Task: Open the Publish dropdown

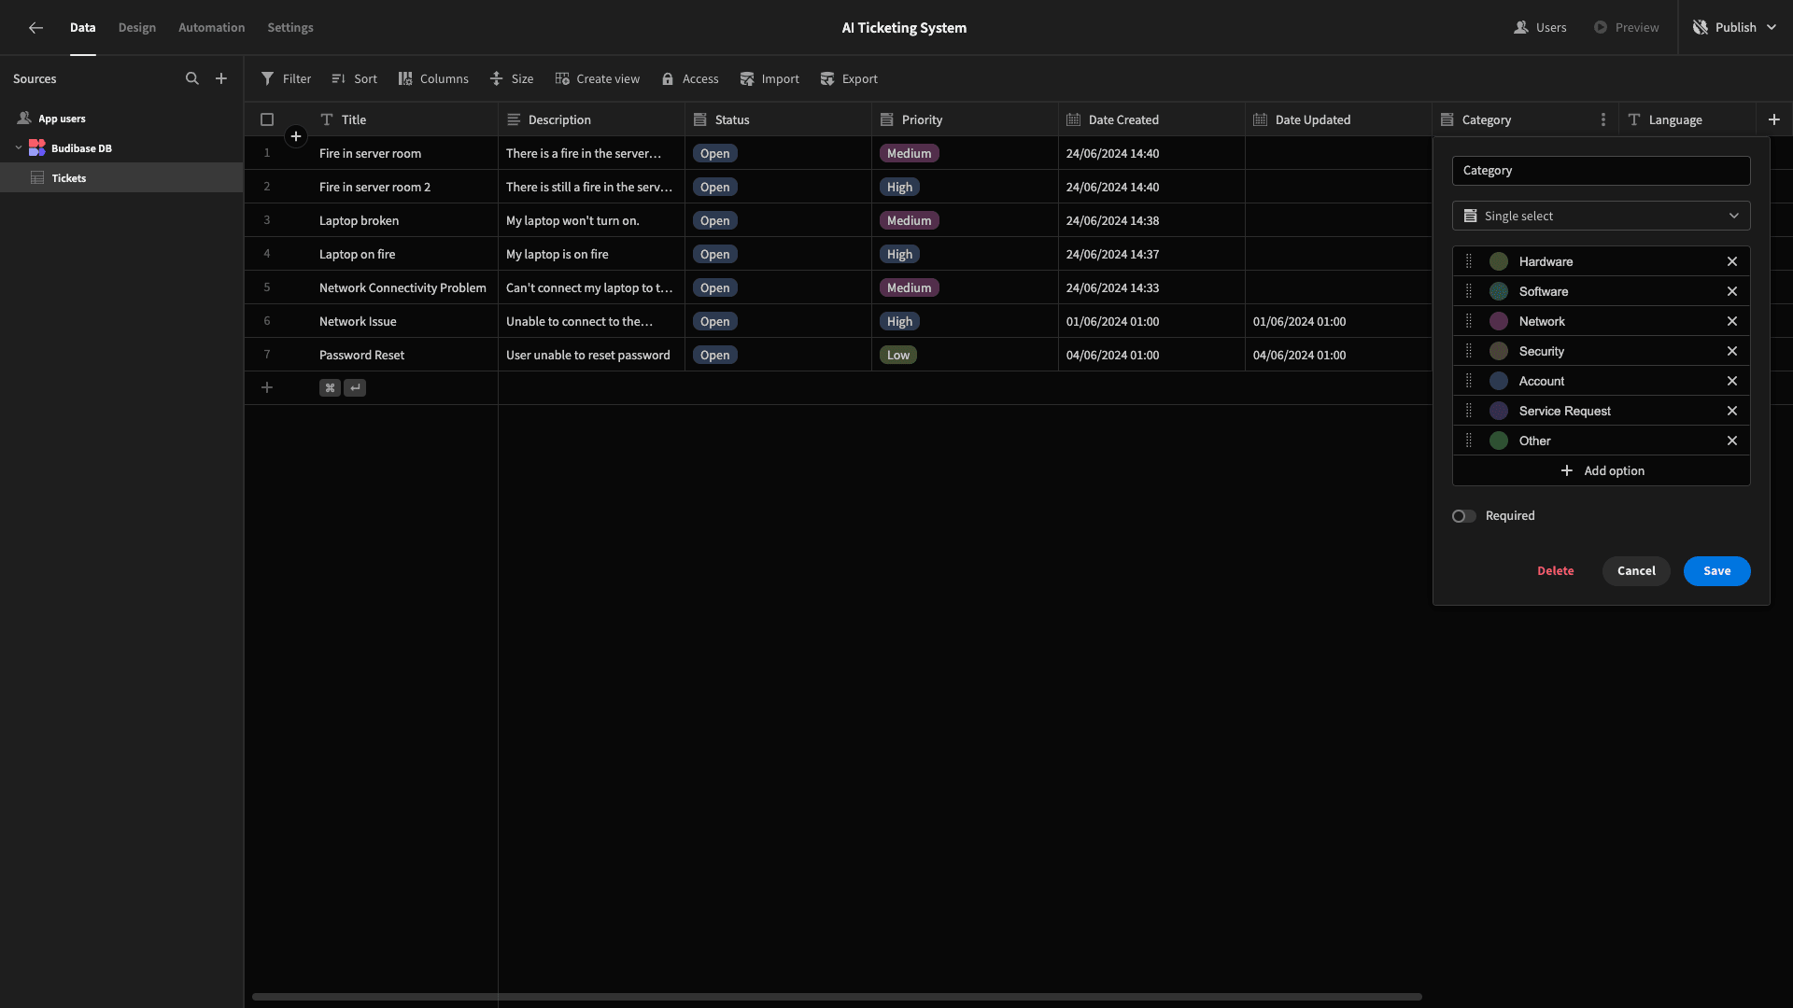Action: pos(1736,28)
